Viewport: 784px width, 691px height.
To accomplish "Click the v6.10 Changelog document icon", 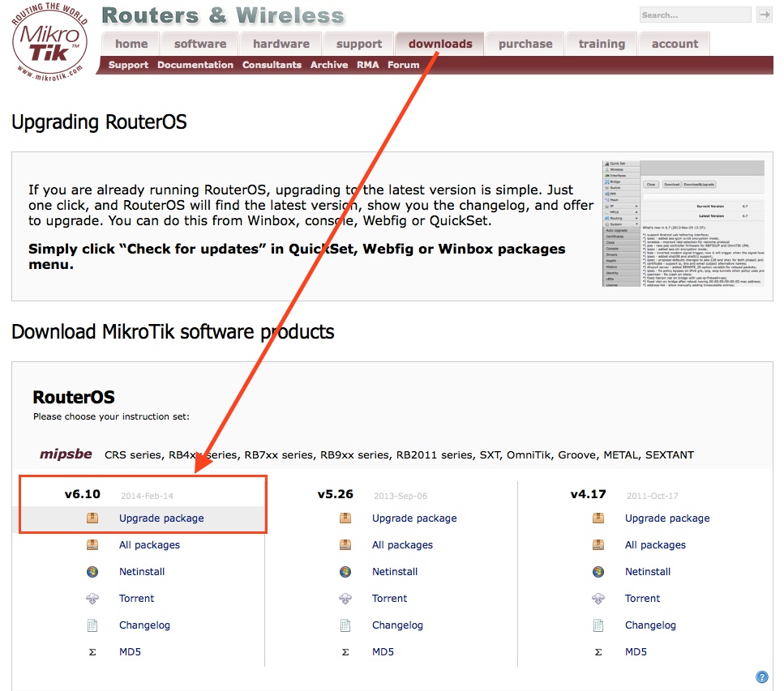I will [x=92, y=625].
